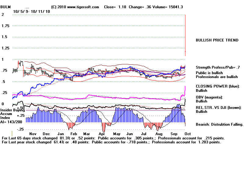Viewport: 244px width, 183px height.
Task: Click the -.25 accumulation scale label
Action: coord(20,129)
